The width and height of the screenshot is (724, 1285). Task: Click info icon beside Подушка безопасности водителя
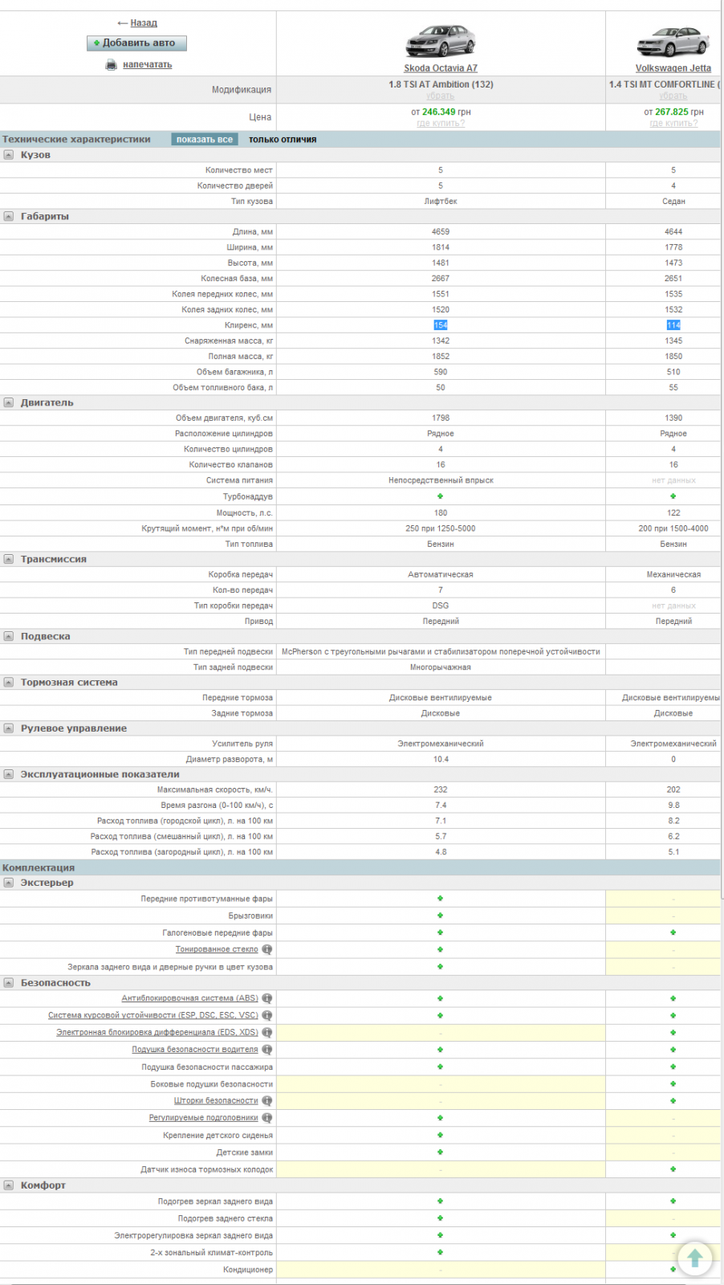267,1050
